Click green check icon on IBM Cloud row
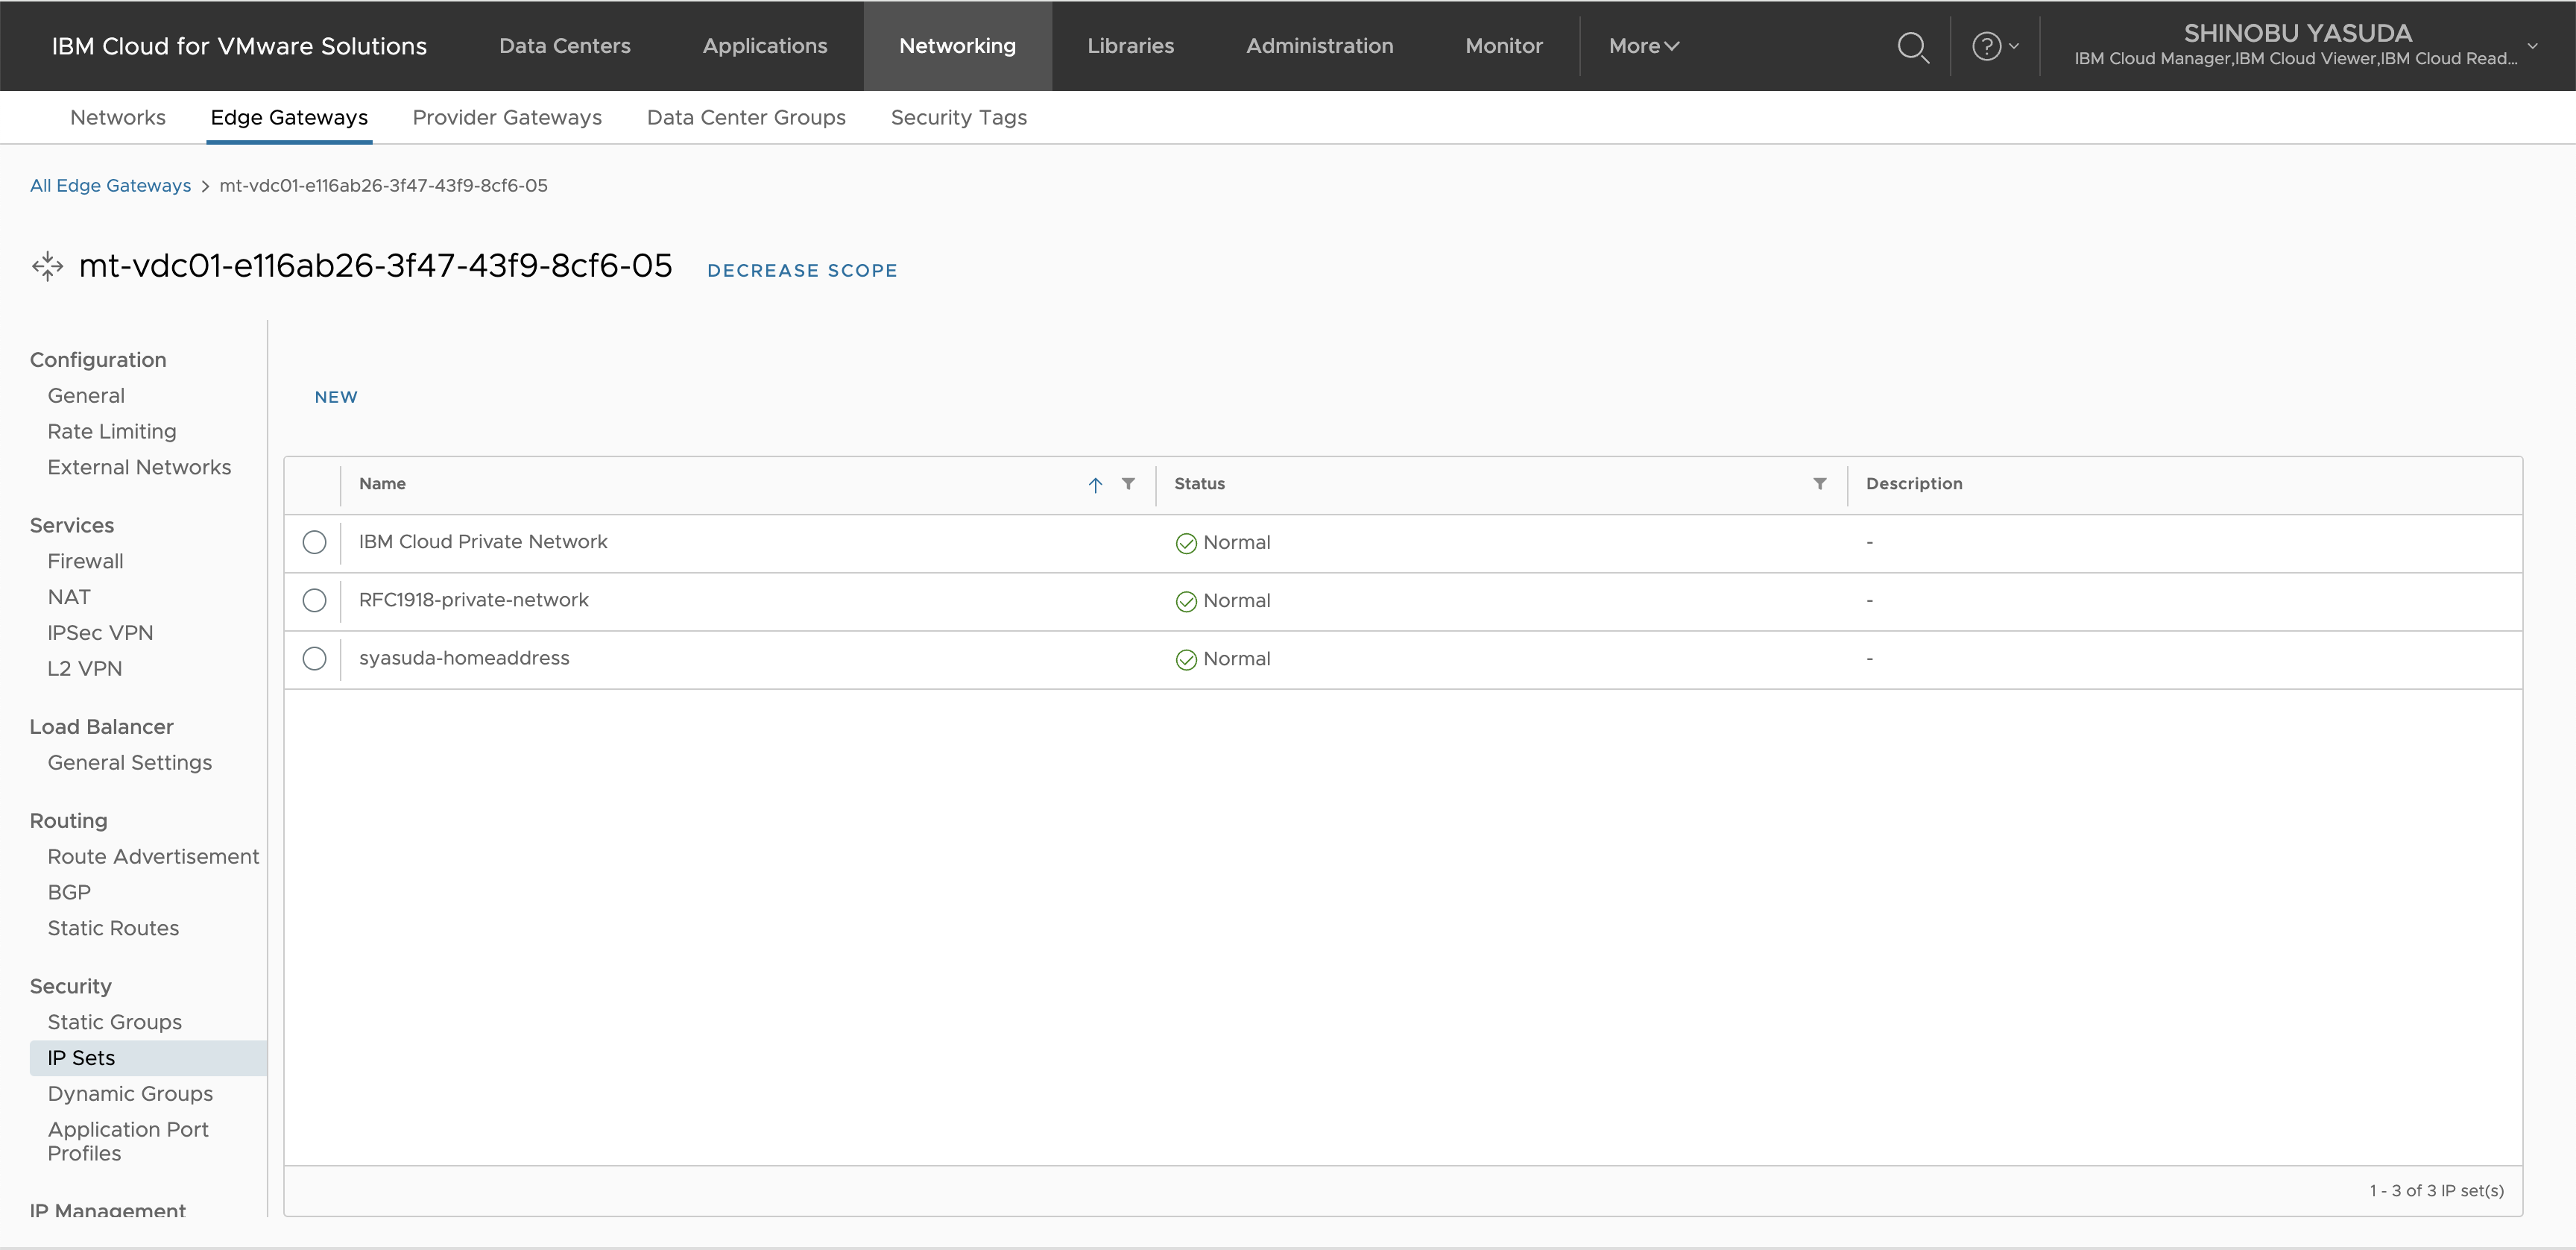 [1186, 544]
